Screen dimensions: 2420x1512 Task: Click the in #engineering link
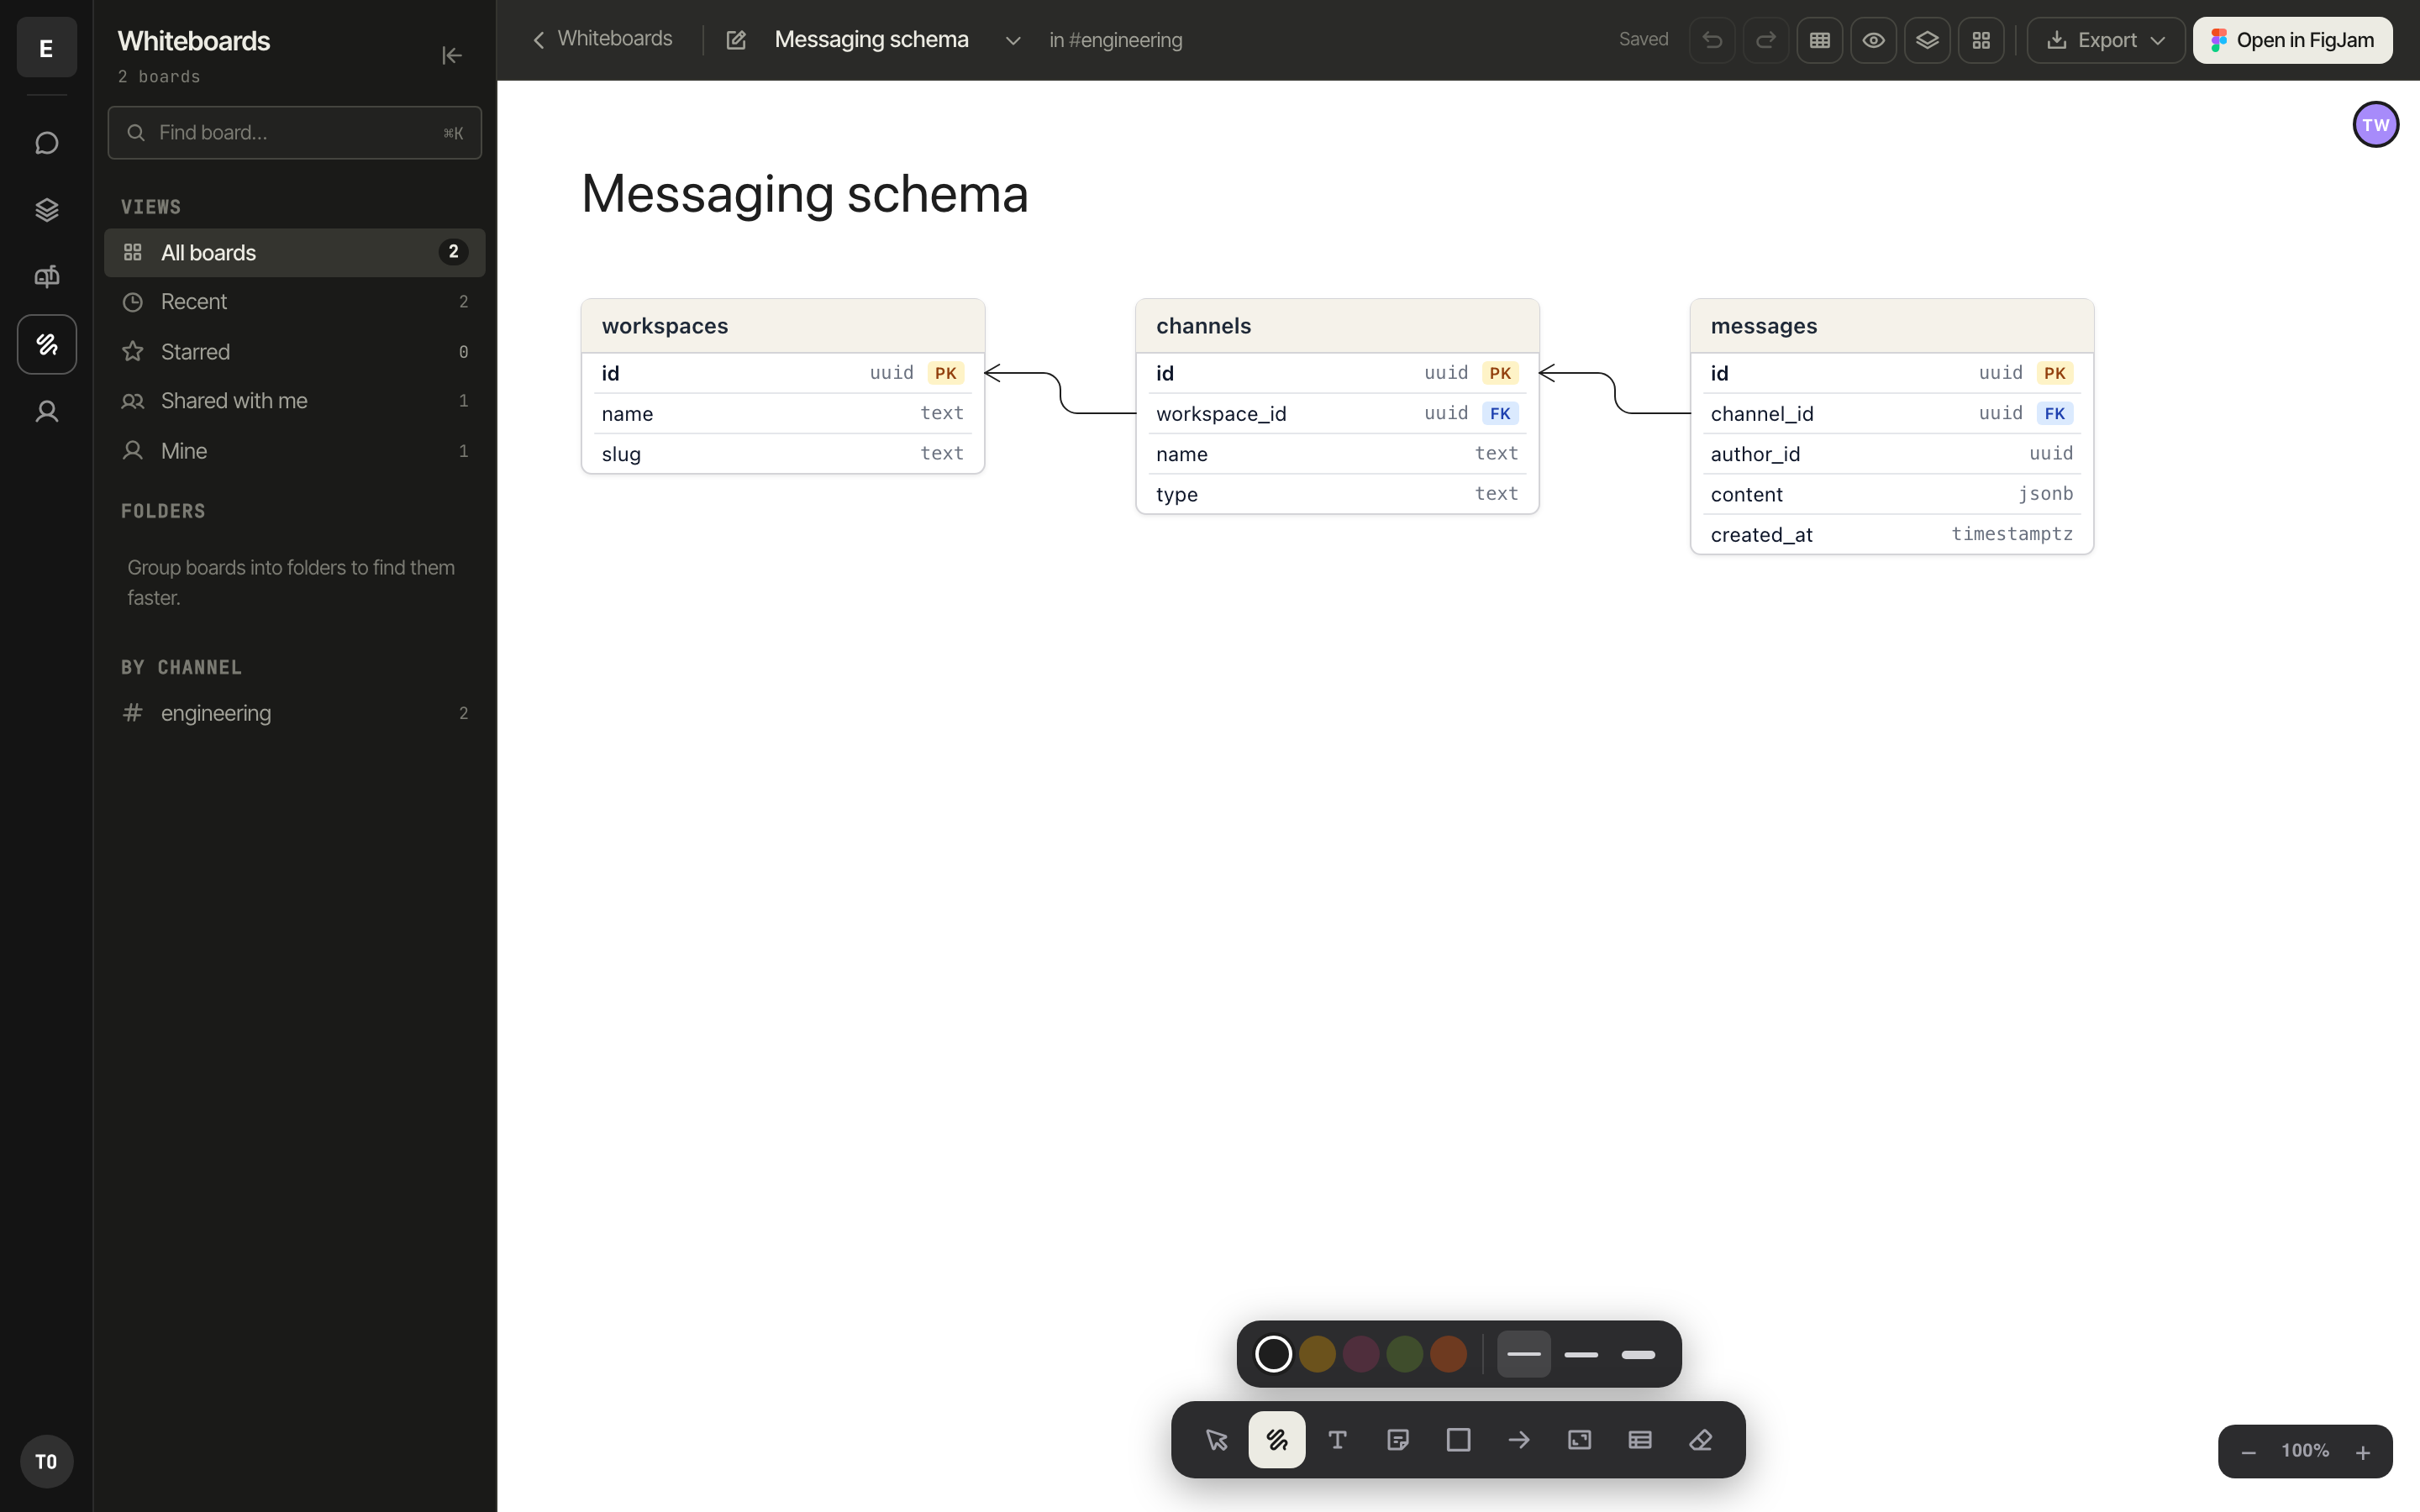pos(1115,40)
